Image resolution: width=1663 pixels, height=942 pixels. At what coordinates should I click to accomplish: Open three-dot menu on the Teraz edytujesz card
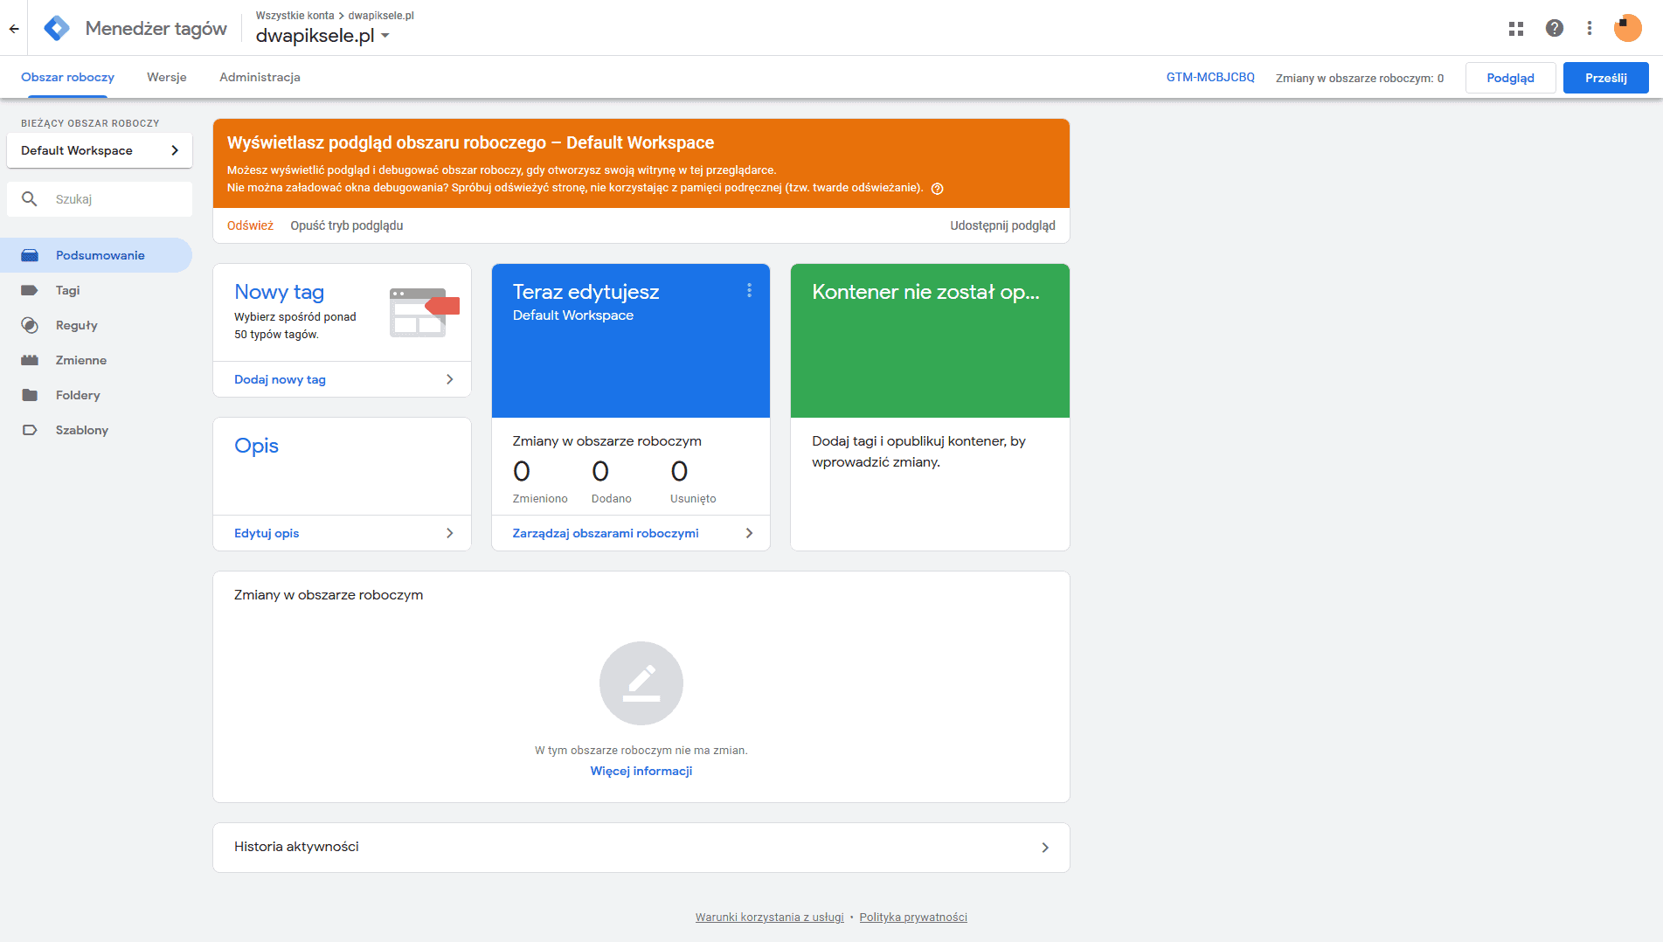(749, 291)
